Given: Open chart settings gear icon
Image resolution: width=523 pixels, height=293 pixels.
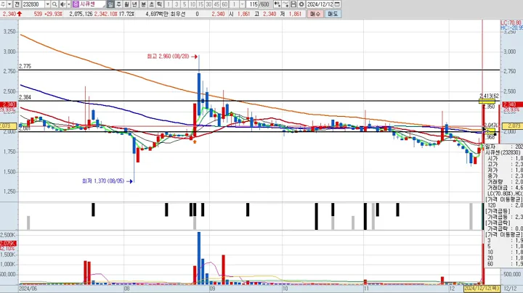Looking at the screenshot, I should [x=301, y=4].
